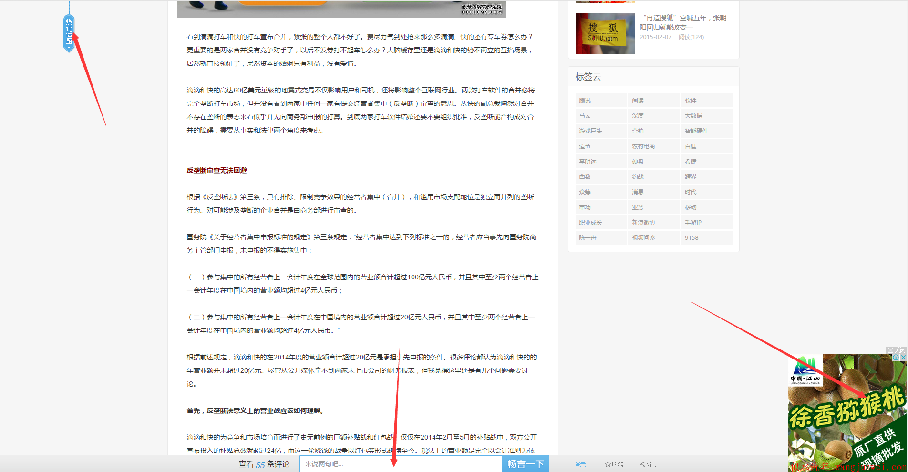Select the 跨界 tag
Viewport: 908px width, 472px height.
707,176
